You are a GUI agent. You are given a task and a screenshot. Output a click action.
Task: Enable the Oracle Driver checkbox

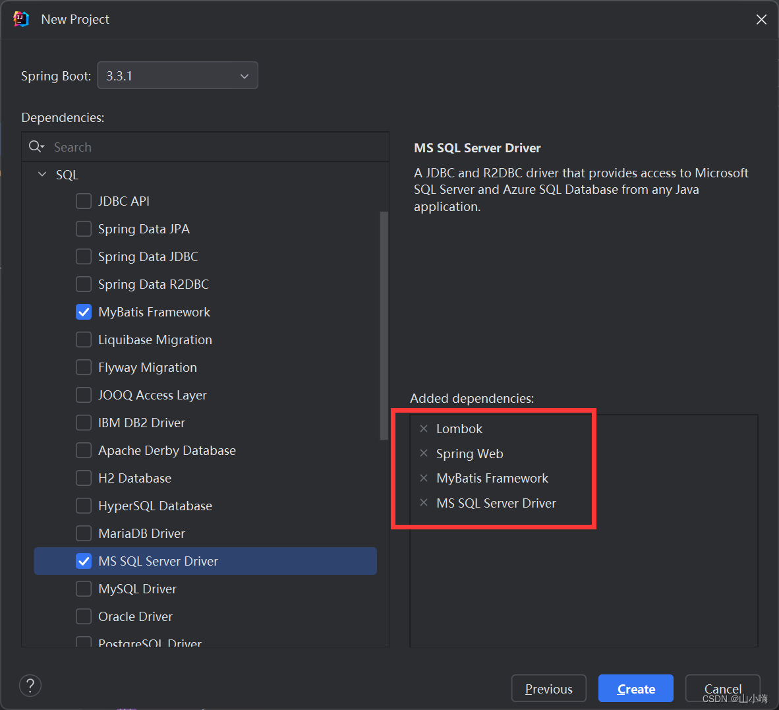click(84, 616)
